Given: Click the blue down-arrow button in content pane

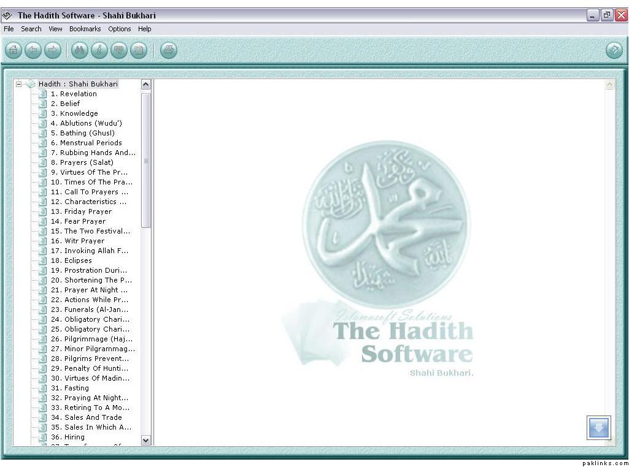Looking at the screenshot, I should pos(598,427).
